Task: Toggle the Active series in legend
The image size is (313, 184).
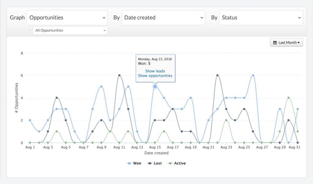Action: (x=177, y=163)
